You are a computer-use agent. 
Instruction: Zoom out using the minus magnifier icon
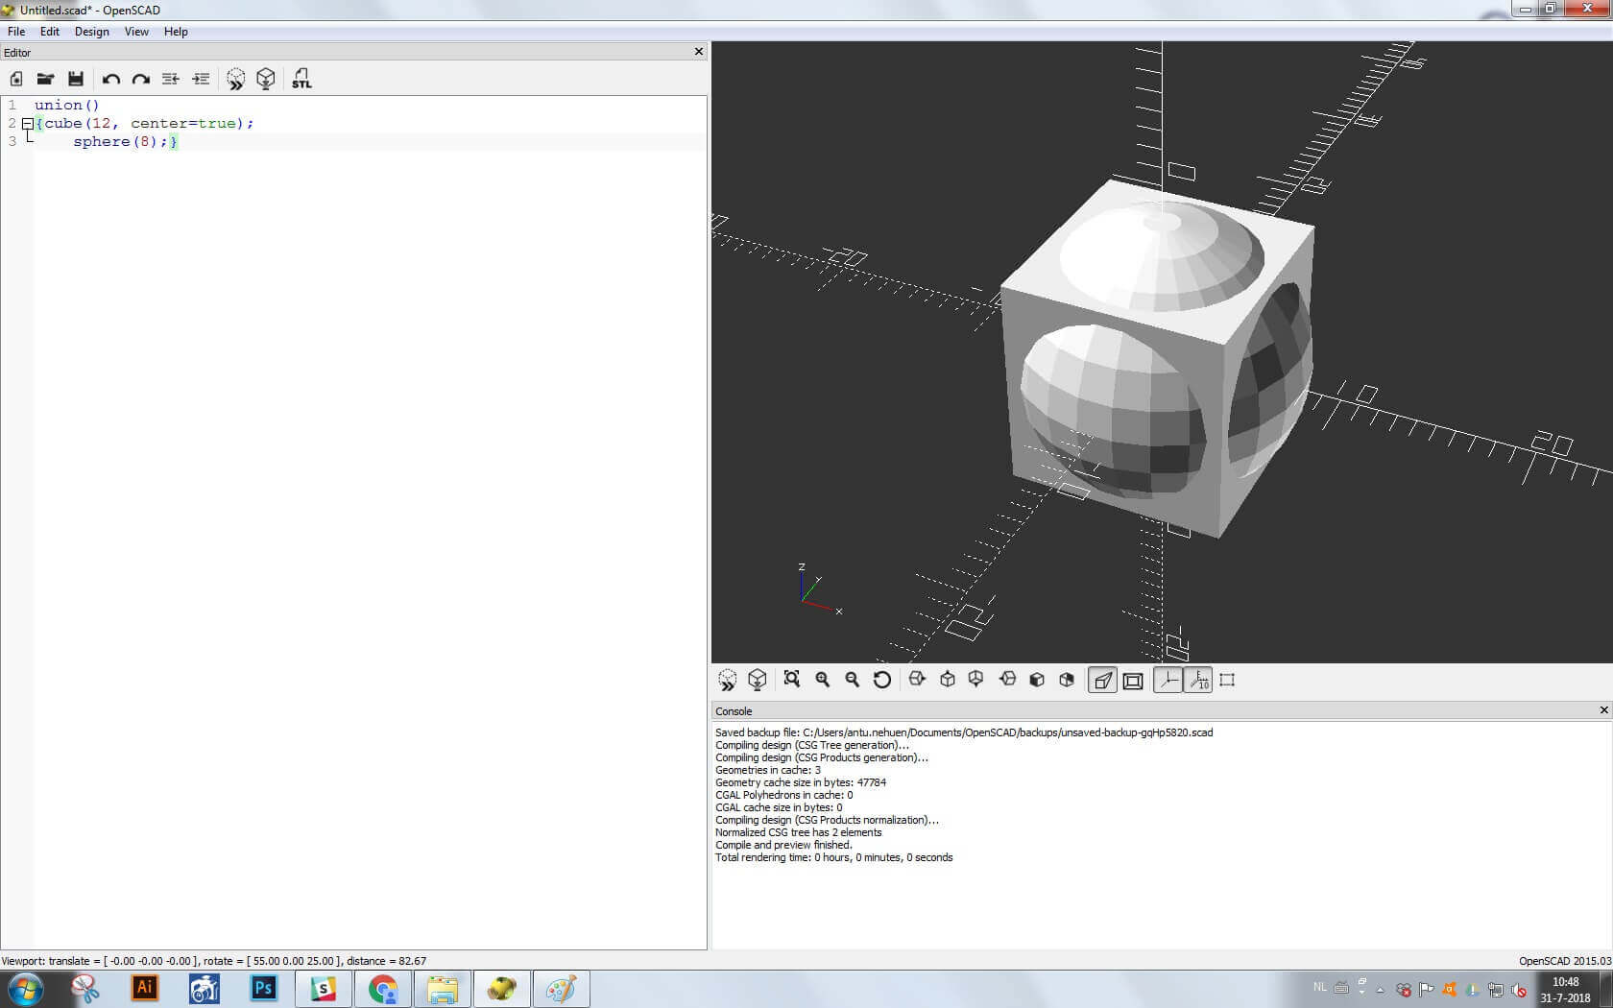(853, 680)
